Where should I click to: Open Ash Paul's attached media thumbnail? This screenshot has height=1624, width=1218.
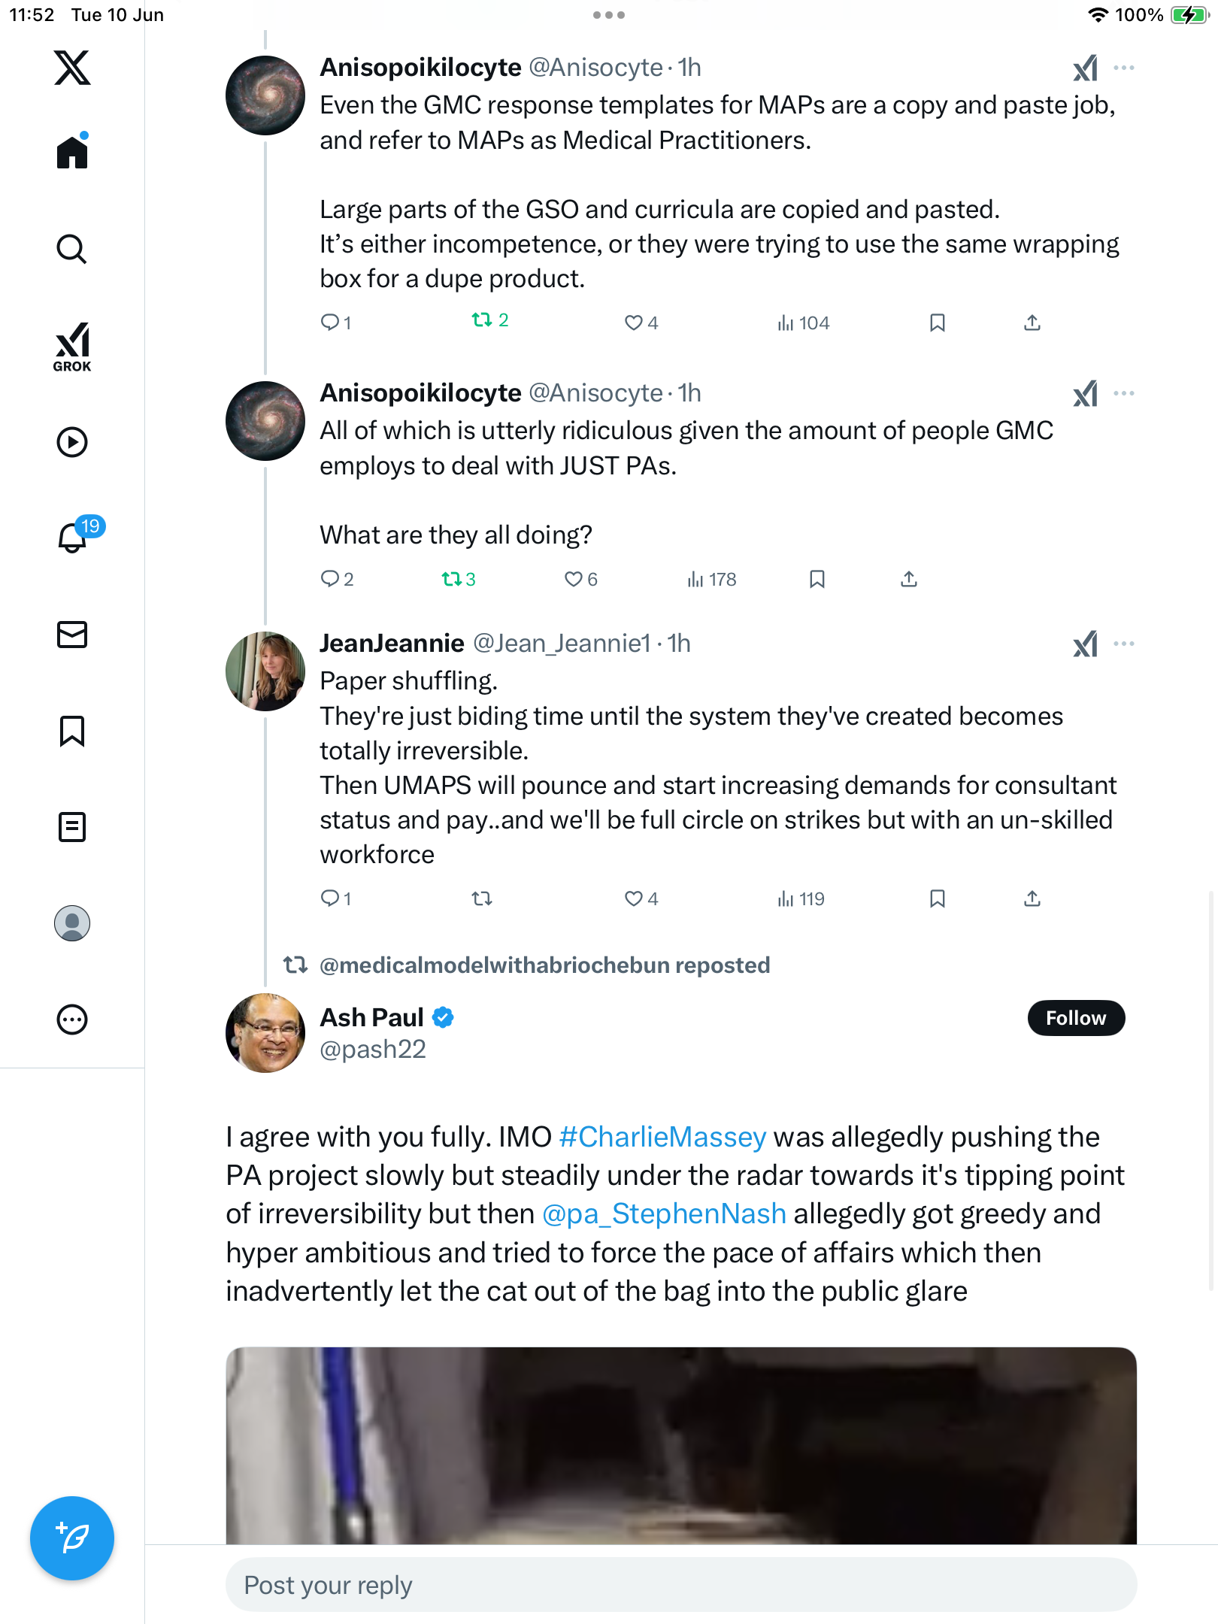click(x=681, y=1446)
